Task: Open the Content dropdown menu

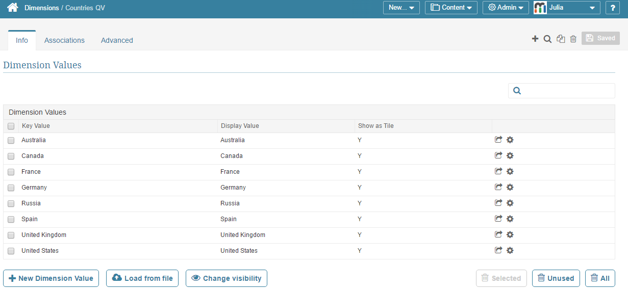Action: coord(451,8)
